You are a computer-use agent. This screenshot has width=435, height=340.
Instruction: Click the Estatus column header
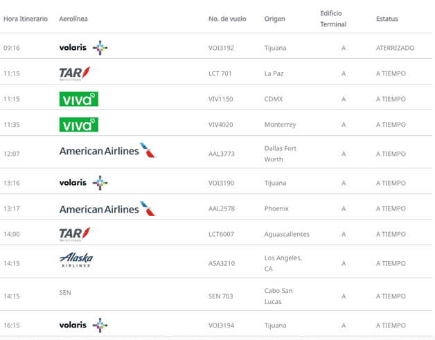point(387,19)
